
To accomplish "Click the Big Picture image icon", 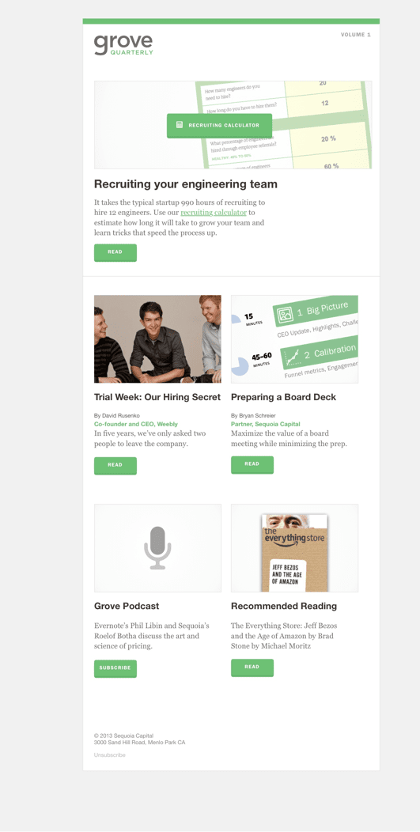I will click(x=286, y=315).
